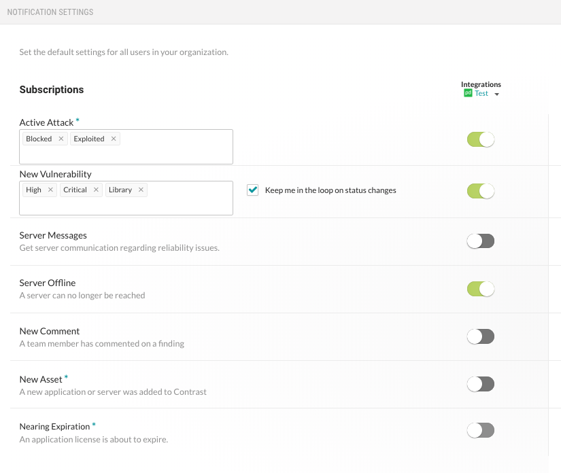561x473 pixels.
Task: Remove the Blocked tag from Active Attack
Action: pyautogui.click(x=61, y=139)
